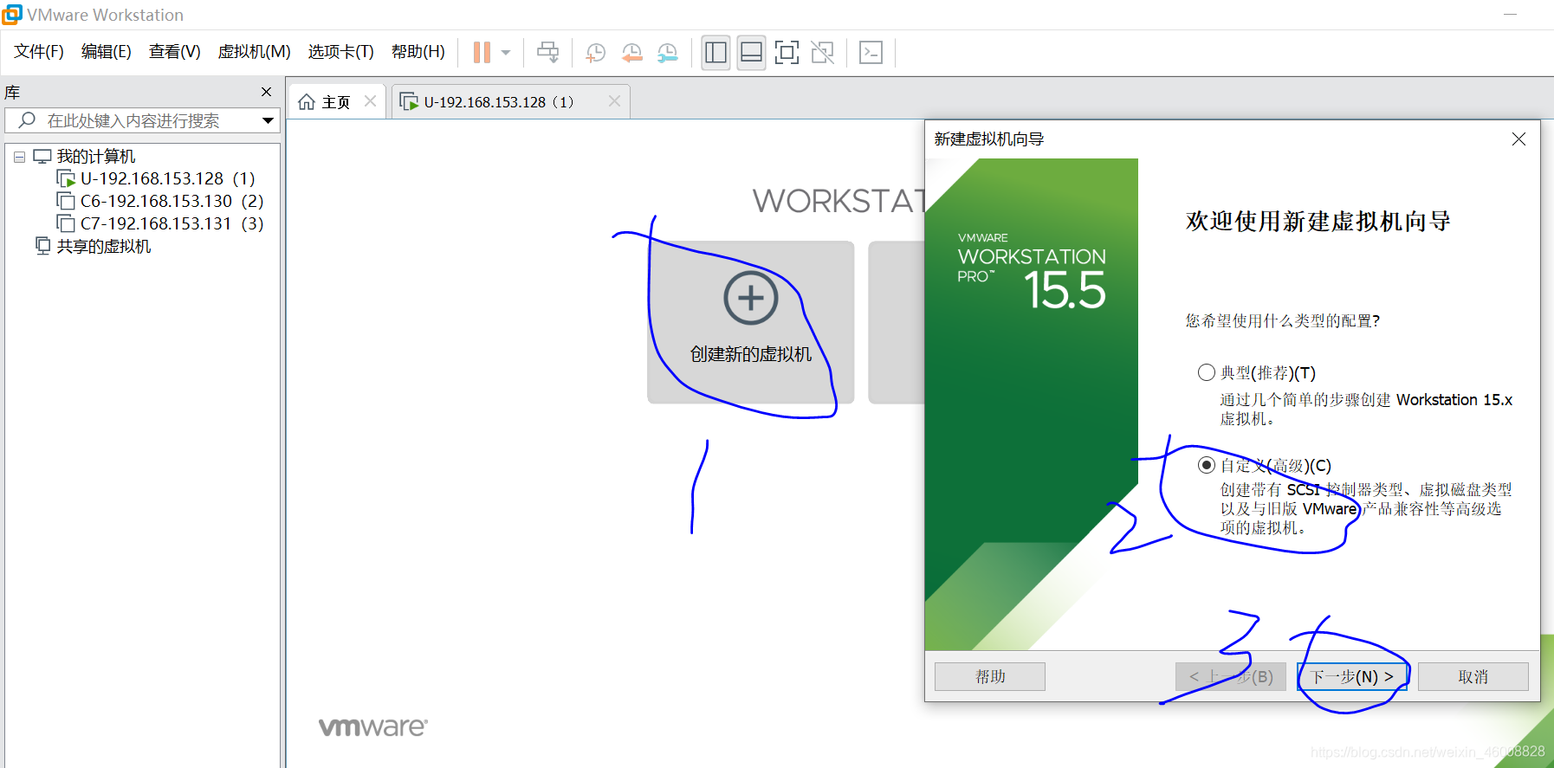1554x768 pixels.
Task: Select VM C7-192.168.153.131 (3) in library
Action: coord(172,223)
